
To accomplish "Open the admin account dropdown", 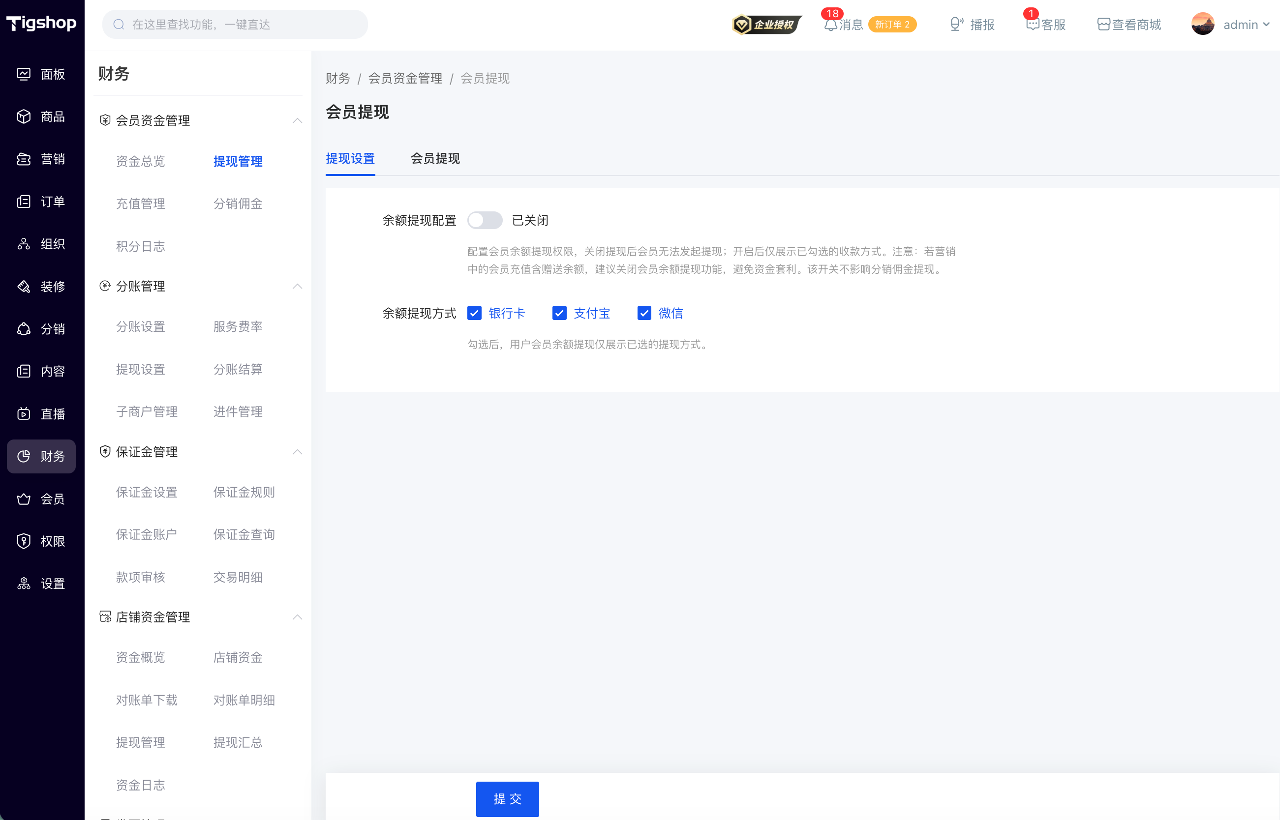I will tap(1230, 25).
